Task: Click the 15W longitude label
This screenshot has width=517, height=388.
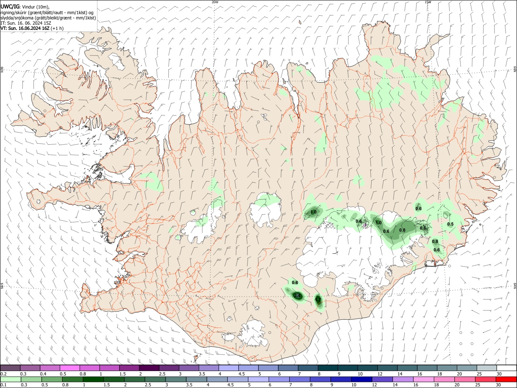Action: [x=427, y=2]
